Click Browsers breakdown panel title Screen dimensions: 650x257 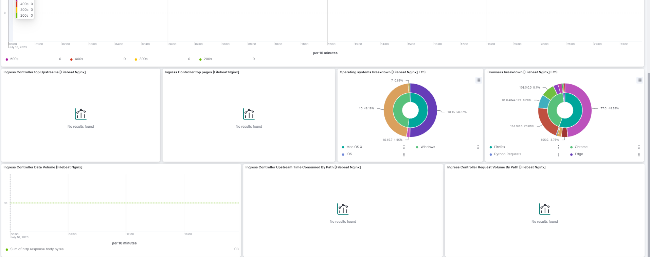coord(522,72)
